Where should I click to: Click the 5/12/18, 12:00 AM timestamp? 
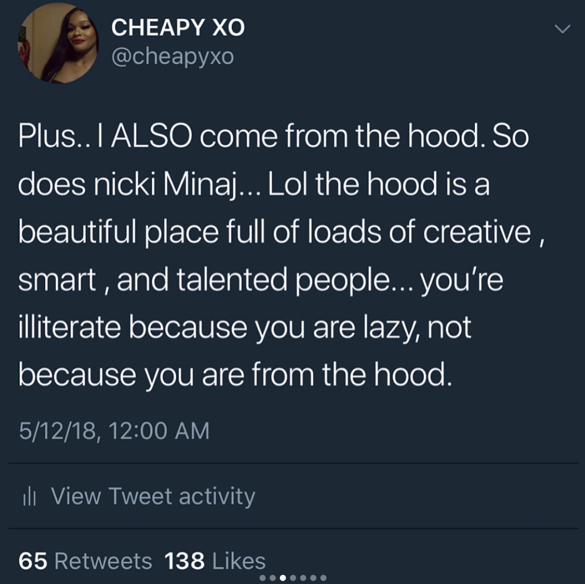click(x=114, y=430)
